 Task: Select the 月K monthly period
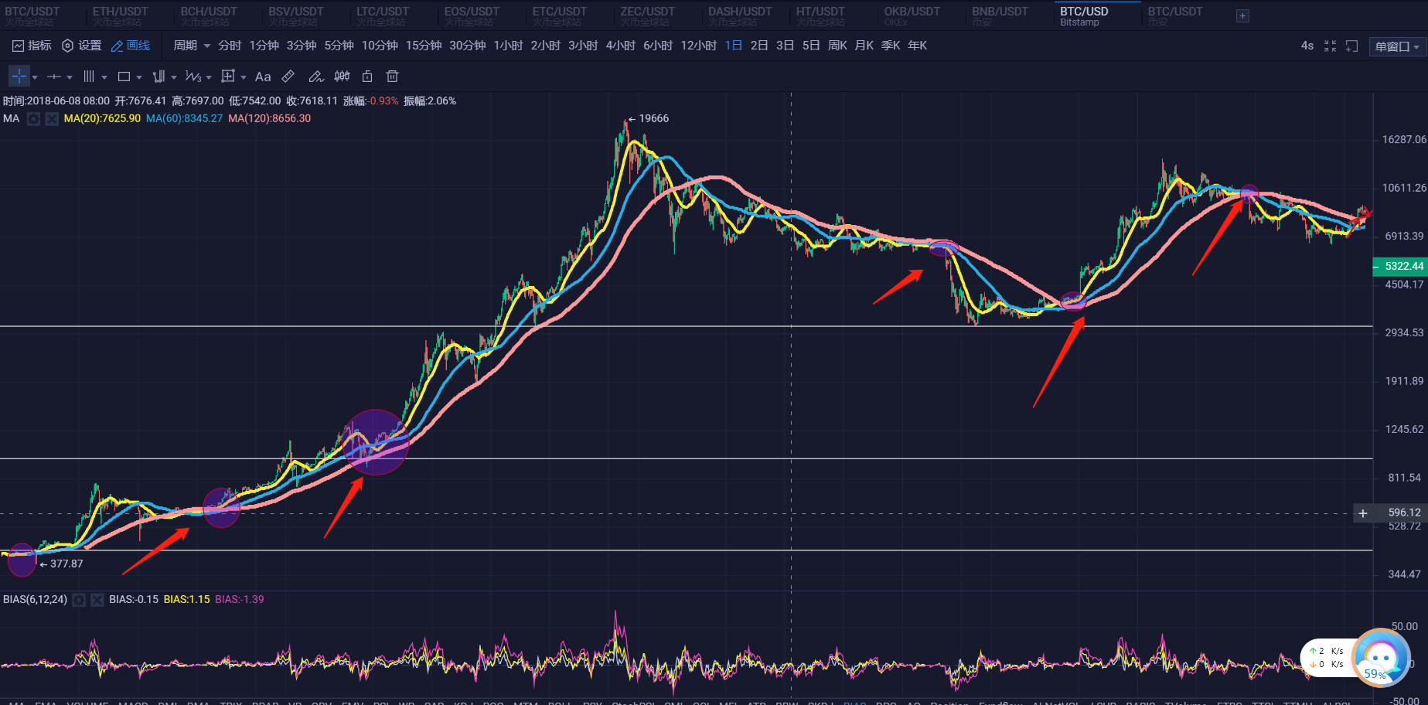click(864, 46)
